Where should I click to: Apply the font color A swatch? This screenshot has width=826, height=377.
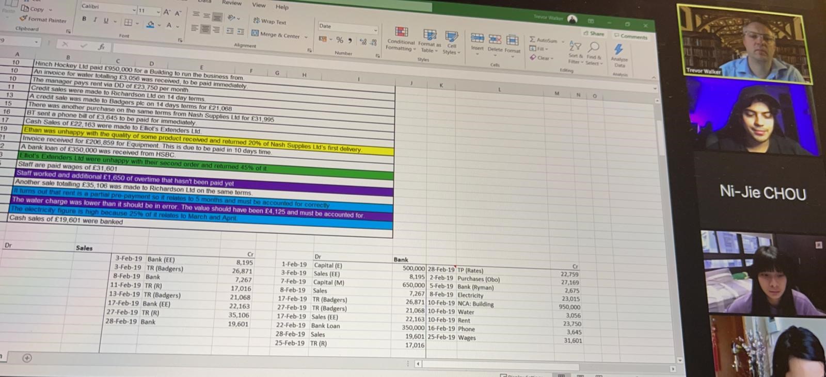169,25
